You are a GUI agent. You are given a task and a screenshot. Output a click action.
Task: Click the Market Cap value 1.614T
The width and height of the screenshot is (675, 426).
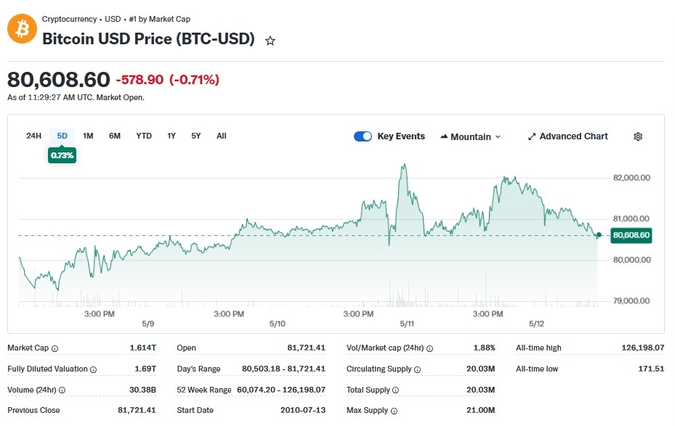[x=143, y=348]
